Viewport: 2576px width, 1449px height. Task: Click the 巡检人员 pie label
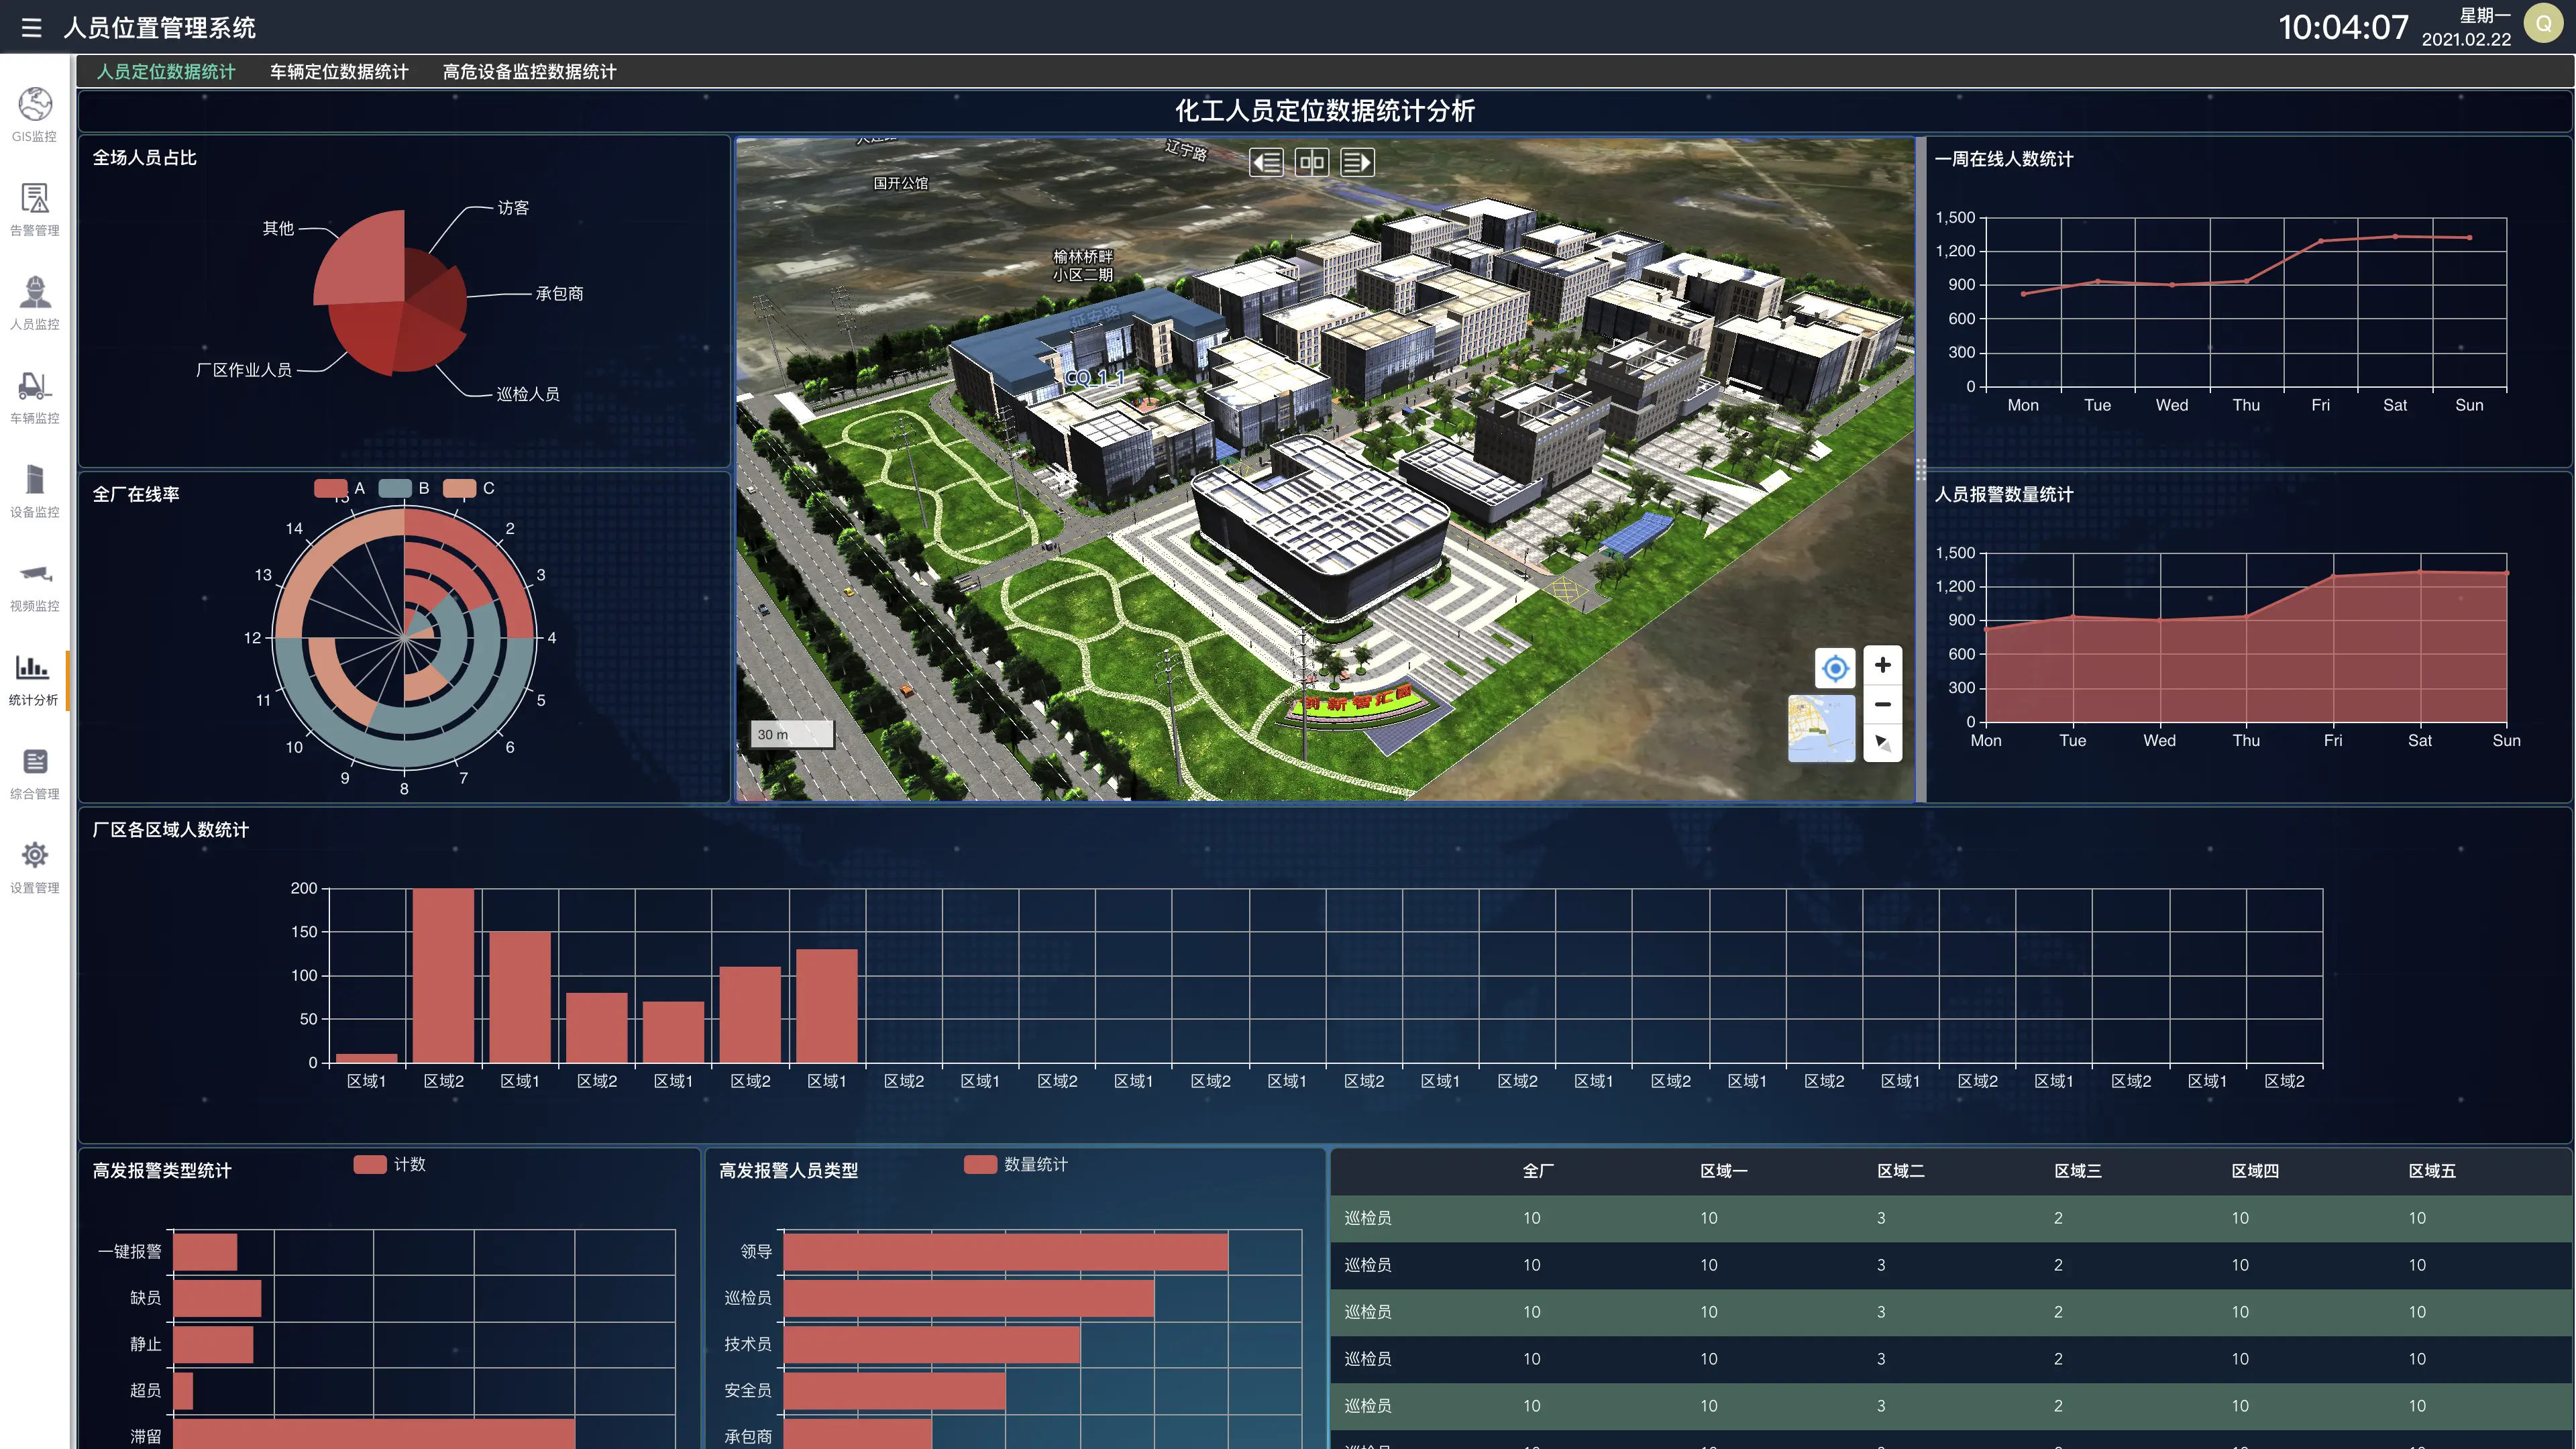[x=528, y=394]
